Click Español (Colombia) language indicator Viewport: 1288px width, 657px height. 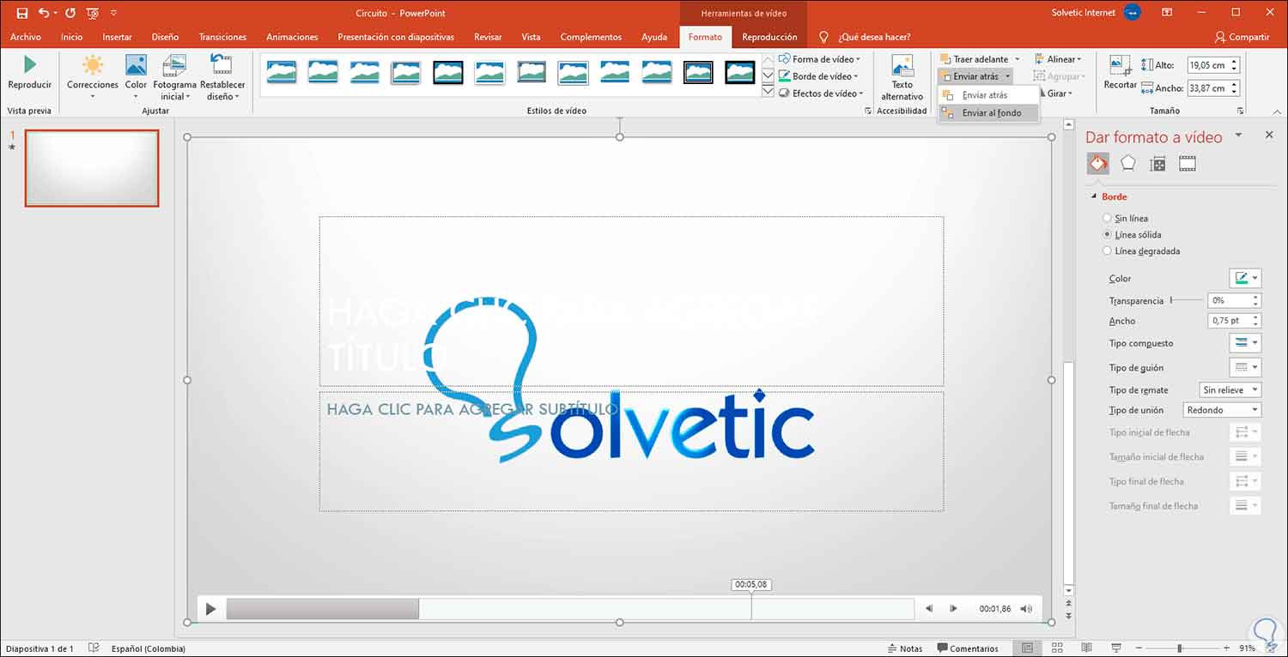click(149, 648)
